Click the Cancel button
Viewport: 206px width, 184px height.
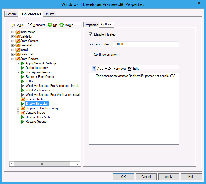(146, 176)
